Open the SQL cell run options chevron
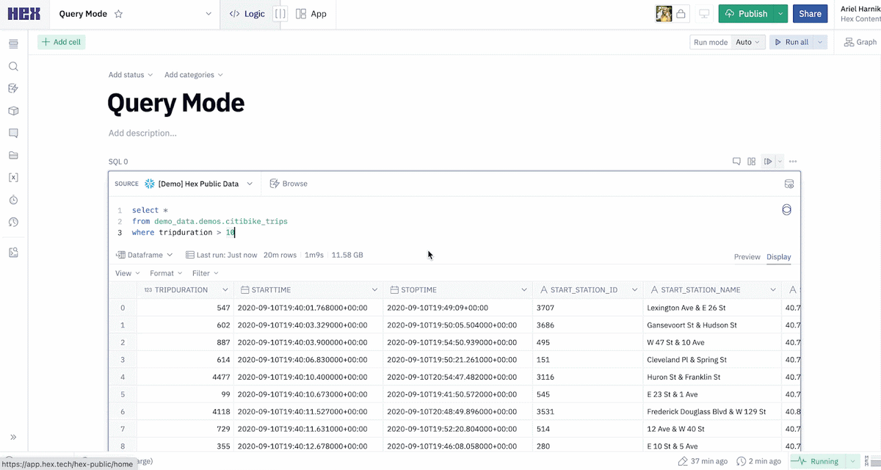The height and width of the screenshot is (470, 881). click(x=780, y=162)
